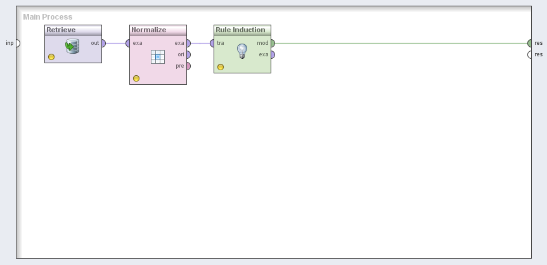Select the Rule Induction tra input port

213,44
